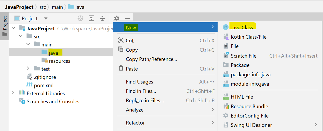Click the Locate/Select Opened File target icon
323x131 pixels.
tap(81, 18)
